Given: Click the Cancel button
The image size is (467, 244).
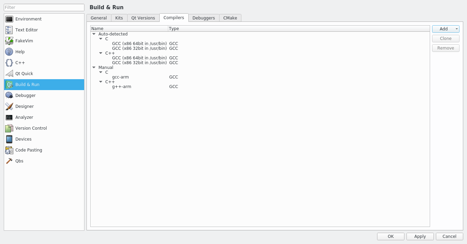Looking at the screenshot, I should click(x=450, y=236).
